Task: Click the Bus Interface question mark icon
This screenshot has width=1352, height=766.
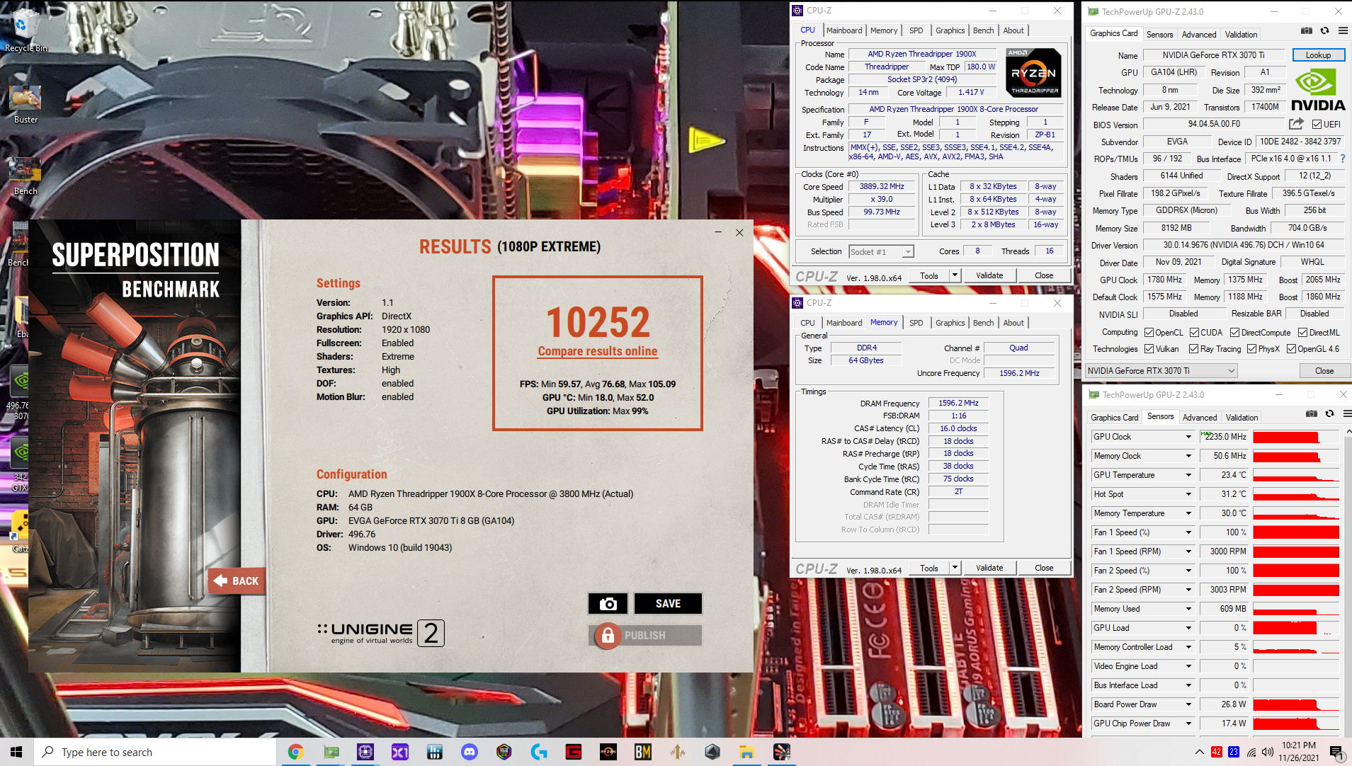Action: (1343, 159)
